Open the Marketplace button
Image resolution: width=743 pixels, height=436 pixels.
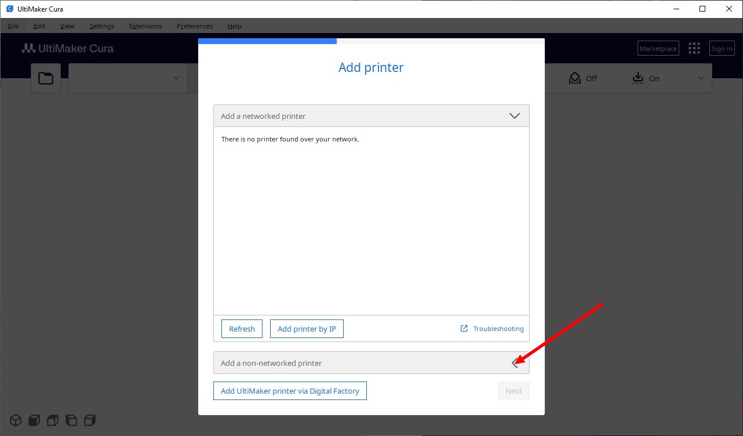pos(658,49)
